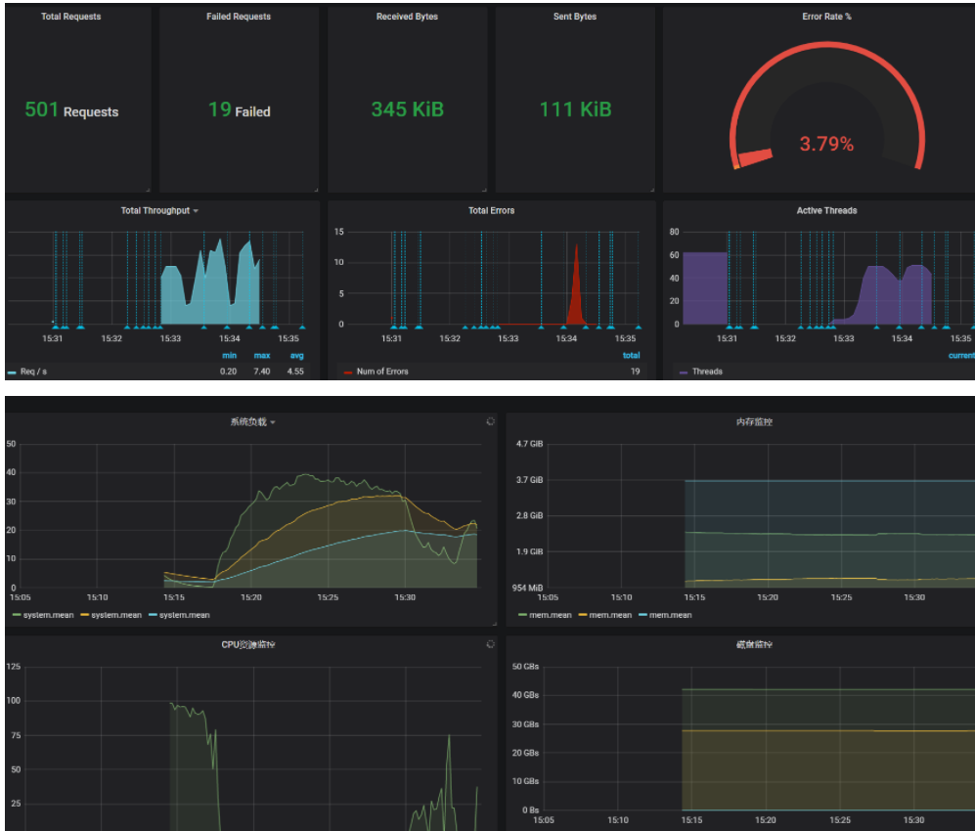The width and height of the screenshot is (975, 831).
Task: Sort the Total Errors legend by total
Action: 631,356
